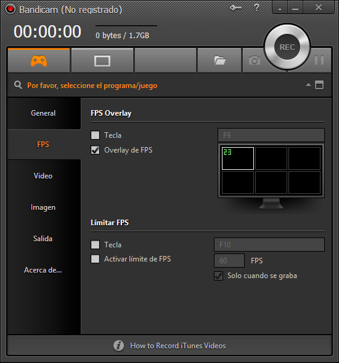Click the pause recording icon

click(319, 60)
